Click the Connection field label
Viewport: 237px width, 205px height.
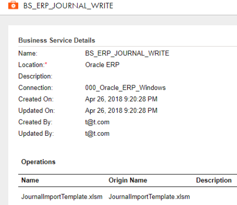coord(36,87)
